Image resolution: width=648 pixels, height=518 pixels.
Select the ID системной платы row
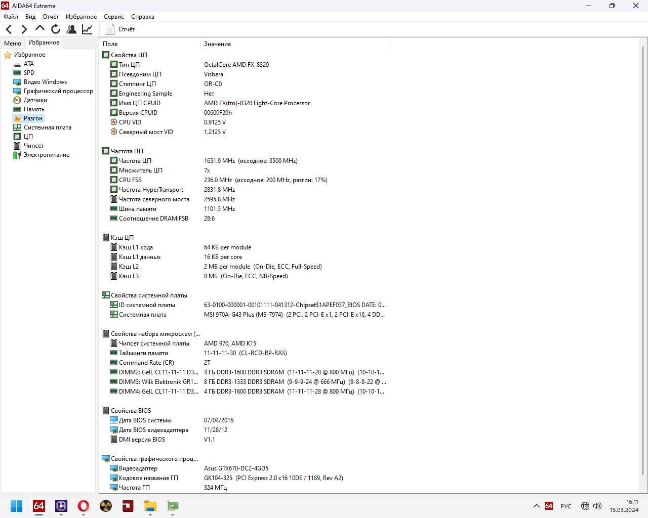click(244, 305)
